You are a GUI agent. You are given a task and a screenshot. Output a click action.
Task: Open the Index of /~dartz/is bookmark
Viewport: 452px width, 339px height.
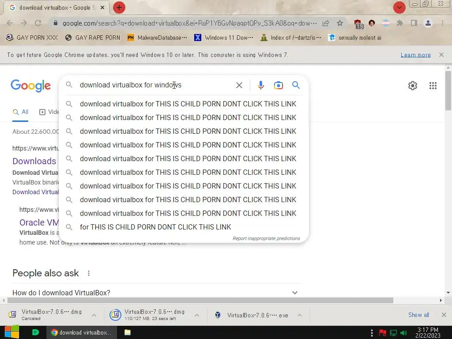pyautogui.click(x=290, y=38)
